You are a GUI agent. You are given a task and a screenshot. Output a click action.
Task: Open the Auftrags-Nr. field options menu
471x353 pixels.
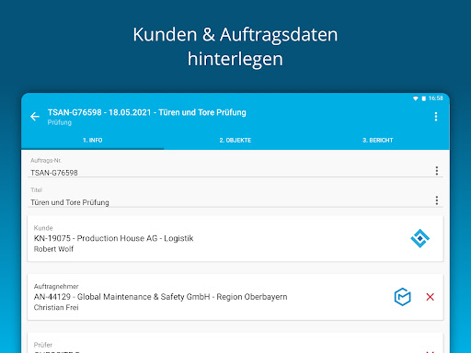437,171
